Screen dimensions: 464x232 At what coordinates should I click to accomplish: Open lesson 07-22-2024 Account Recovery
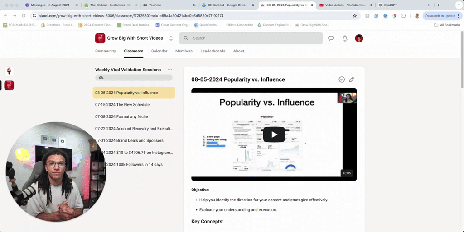point(134,129)
